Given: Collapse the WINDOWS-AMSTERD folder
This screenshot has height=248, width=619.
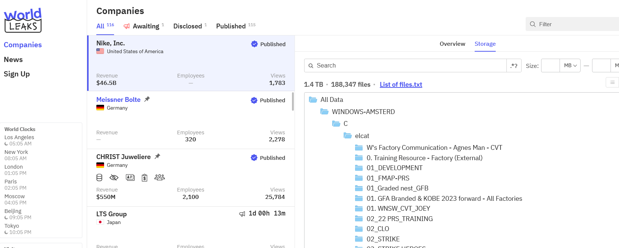Looking at the screenshot, I should [x=324, y=112].
